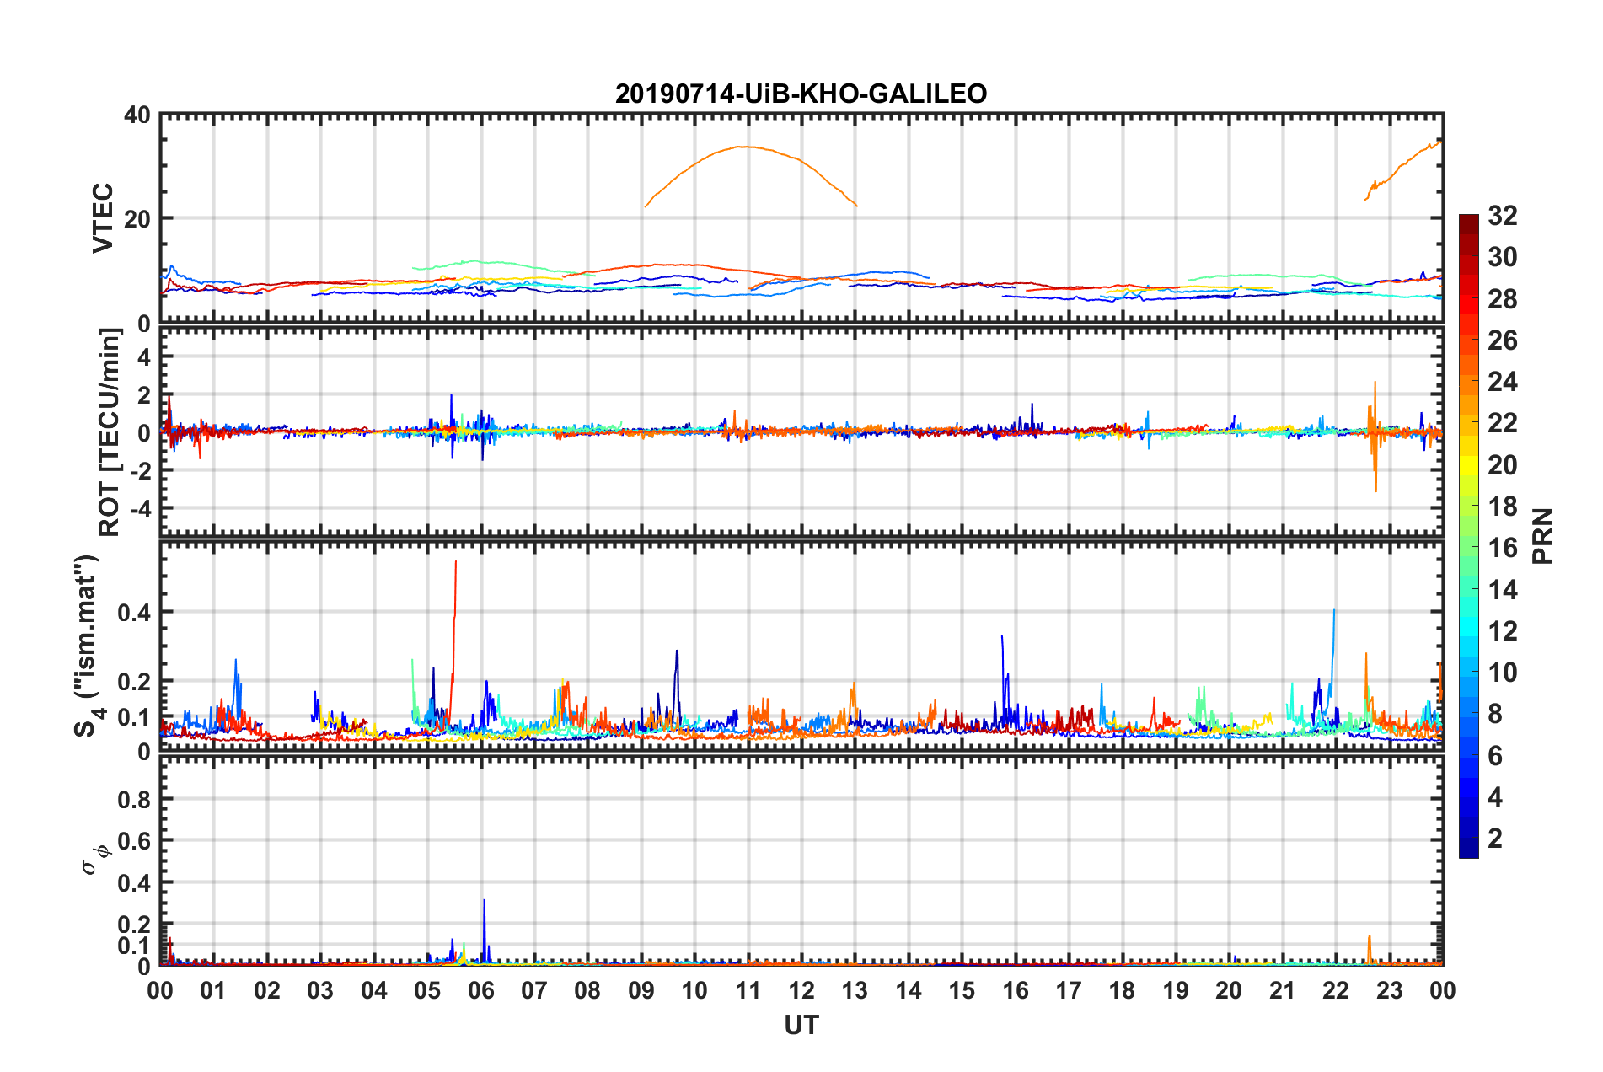
Task: Click the x-axis tick label 01
Action: coord(213,990)
